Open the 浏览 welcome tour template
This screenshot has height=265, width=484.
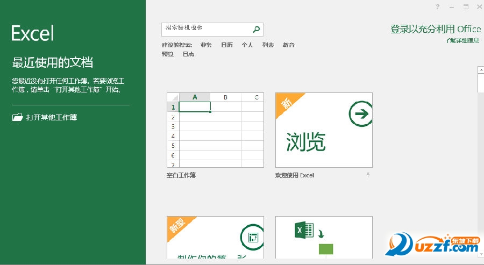324,130
